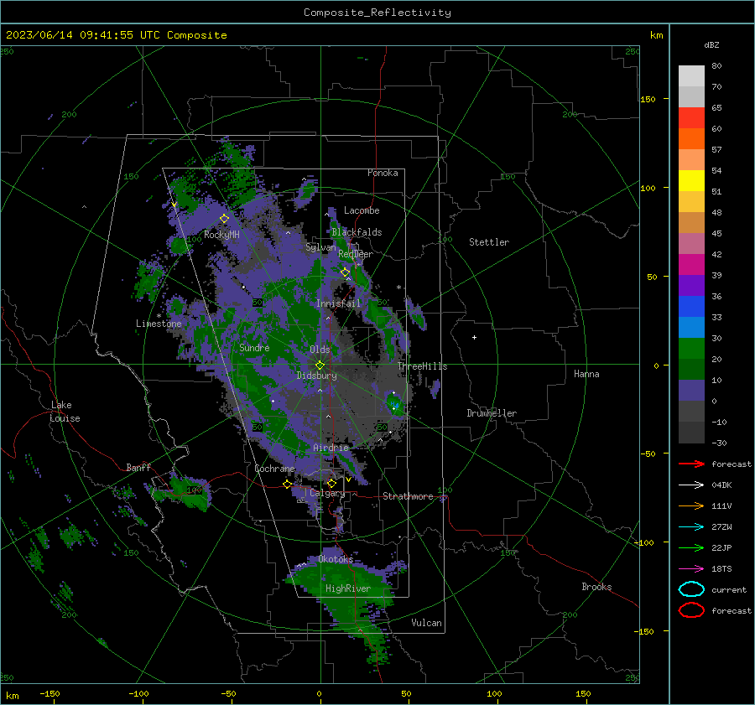The width and height of the screenshot is (755, 705).
Task: Click the yellow diamond marker near RedDeer
Action: 345,272
